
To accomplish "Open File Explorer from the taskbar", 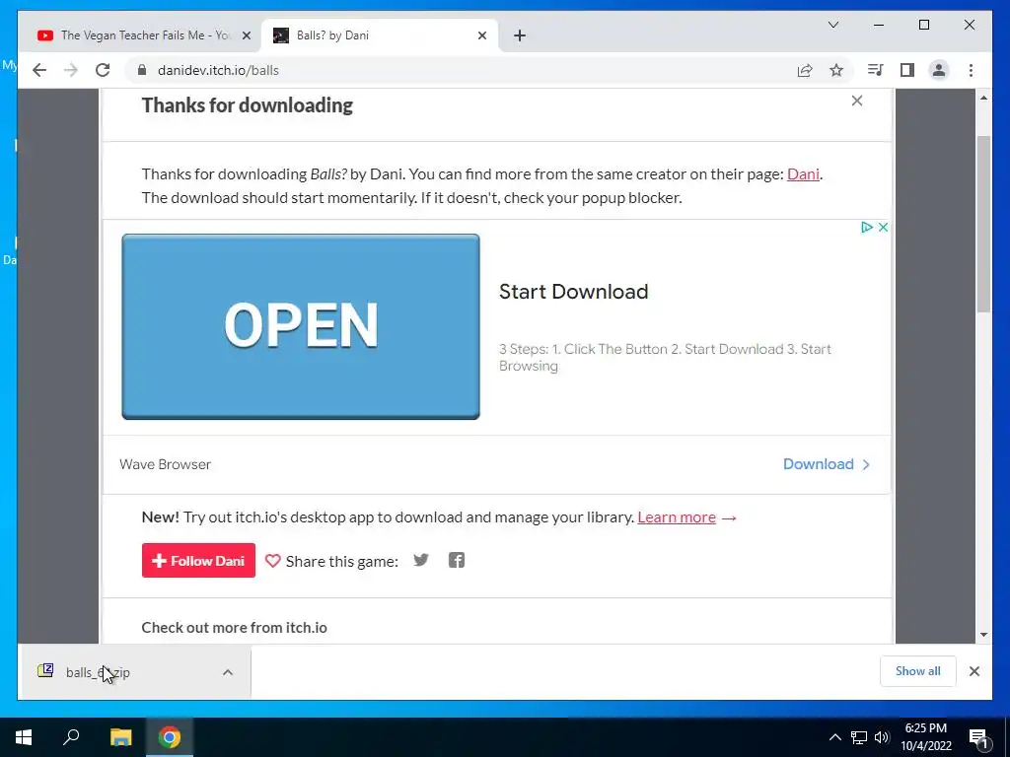I will pyautogui.click(x=120, y=737).
